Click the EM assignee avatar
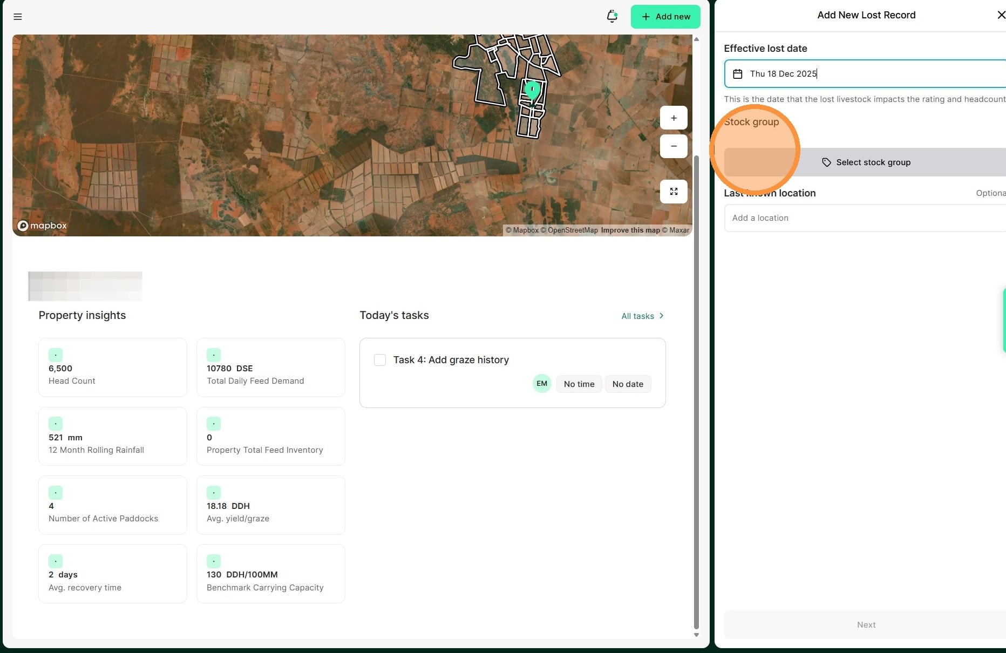 (542, 384)
